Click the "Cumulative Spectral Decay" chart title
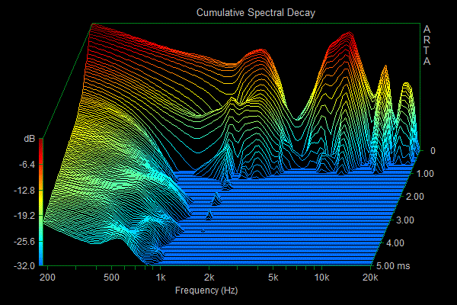Viewport: 457px width, 305px height. coord(256,12)
